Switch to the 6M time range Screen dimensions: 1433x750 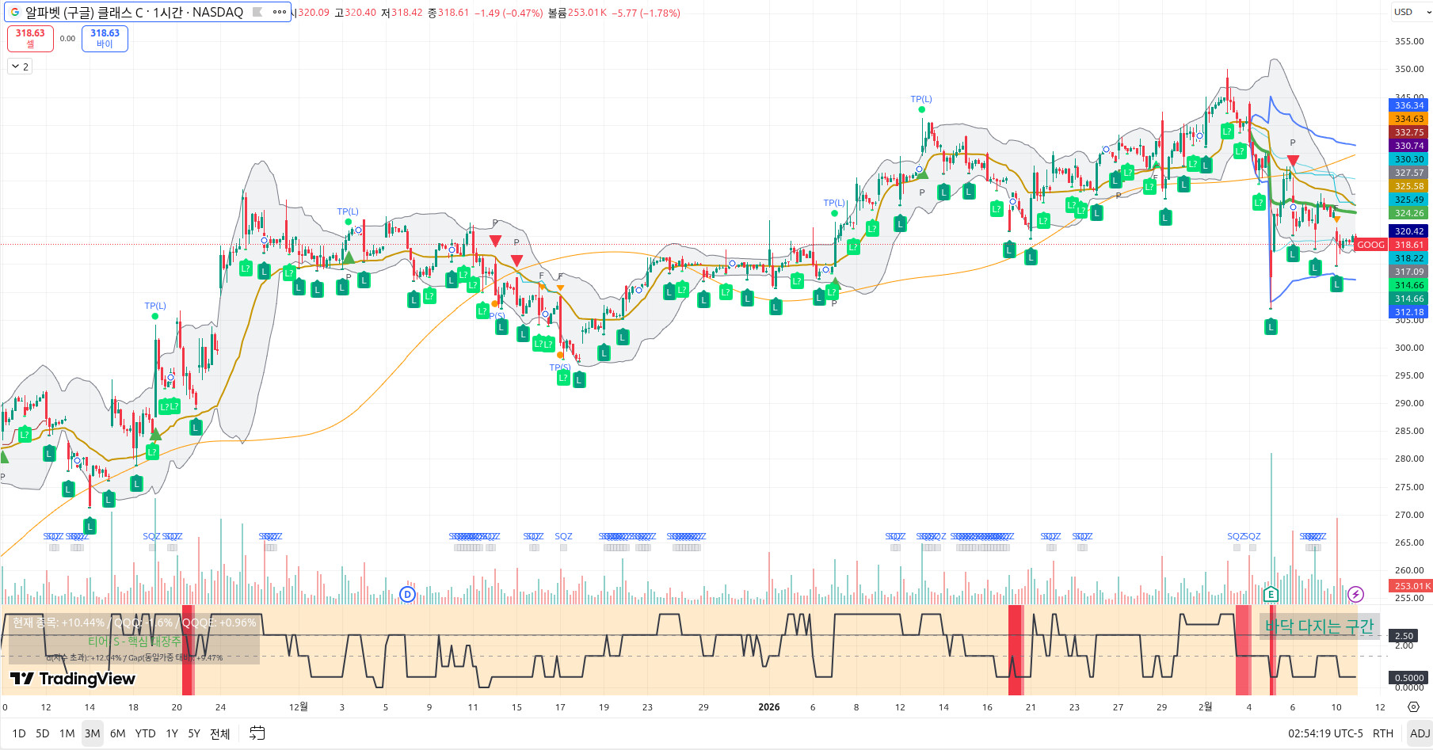tap(118, 733)
